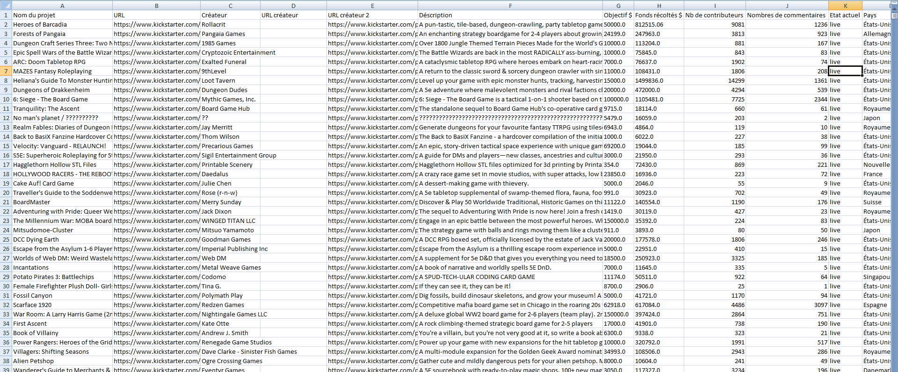This screenshot has height=372, width=898.
Task: Select funds cell '1499836.0'
Action: (659, 80)
